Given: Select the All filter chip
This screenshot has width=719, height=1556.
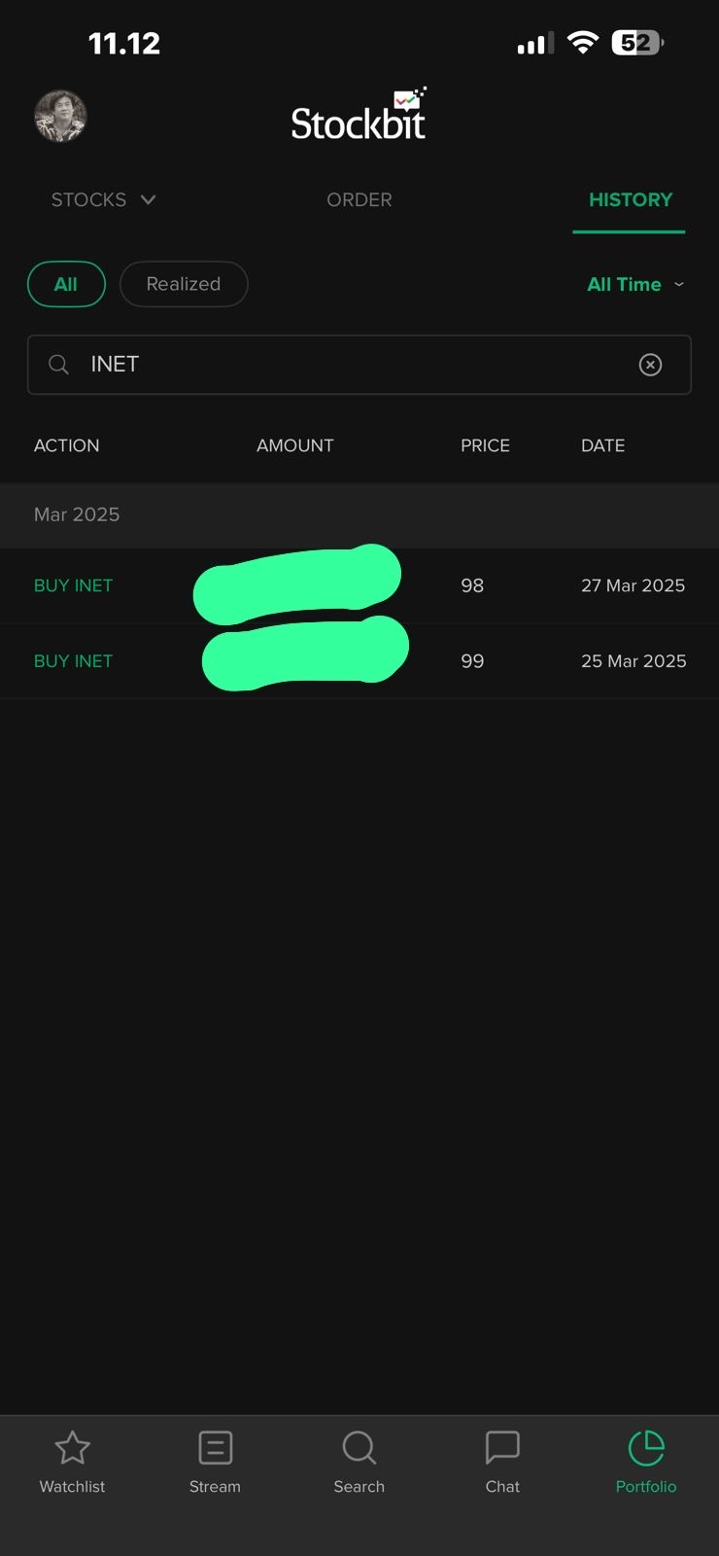Looking at the screenshot, I should point(66,284).
